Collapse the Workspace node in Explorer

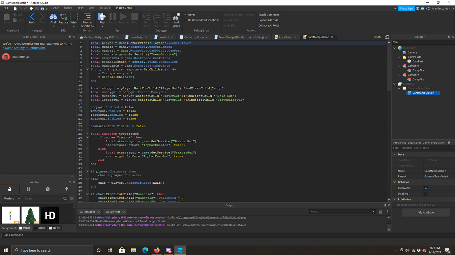(394, 48)
